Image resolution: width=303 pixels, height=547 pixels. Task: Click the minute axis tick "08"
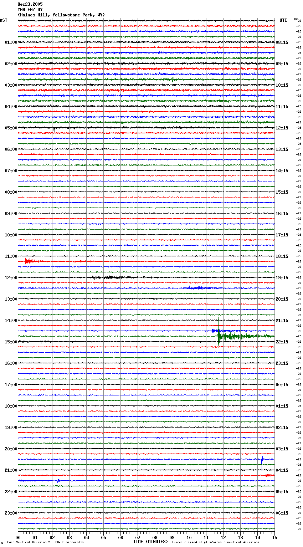155,537
